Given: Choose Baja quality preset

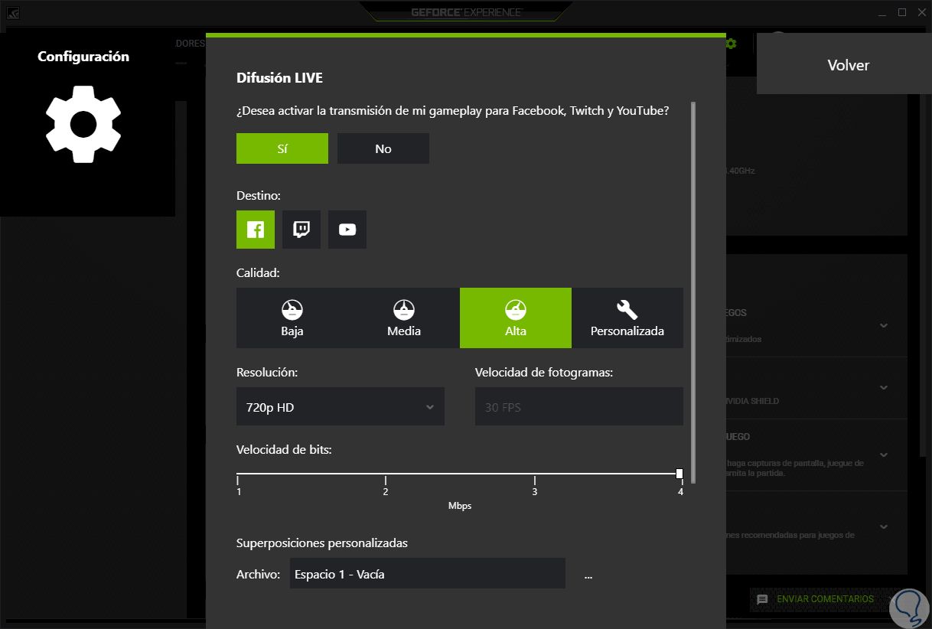Looking at the screenshot, I should click(292, 318).
